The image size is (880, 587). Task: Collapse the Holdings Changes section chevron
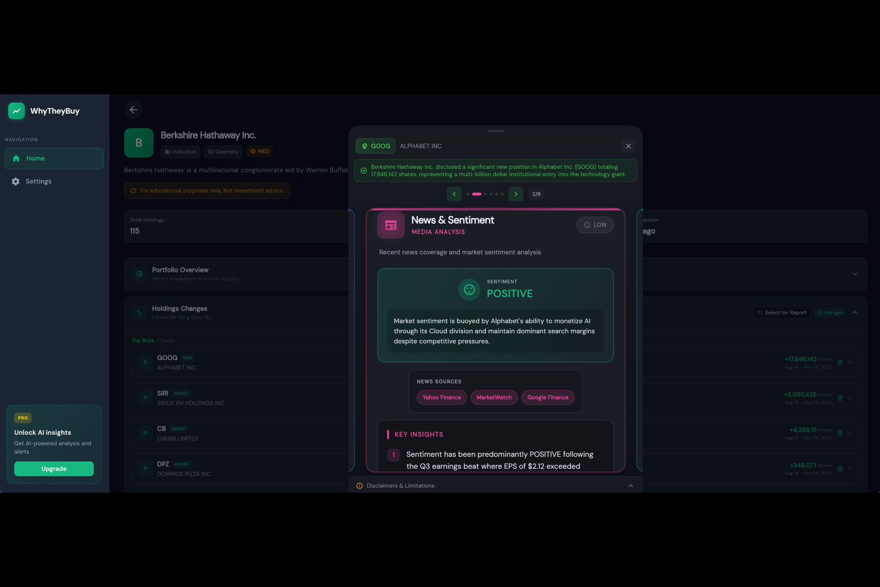[855, 313]
